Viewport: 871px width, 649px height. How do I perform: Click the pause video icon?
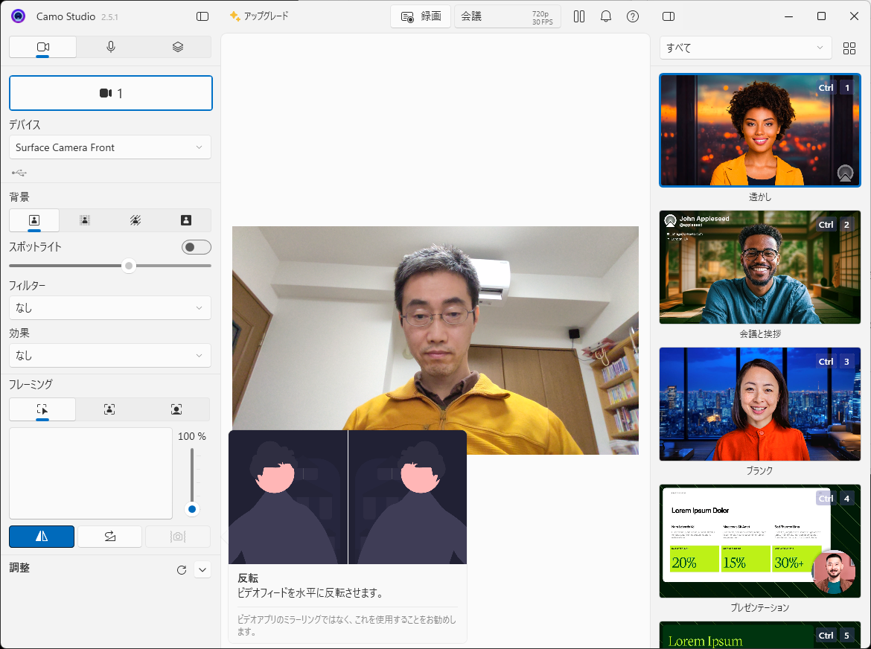579,16
